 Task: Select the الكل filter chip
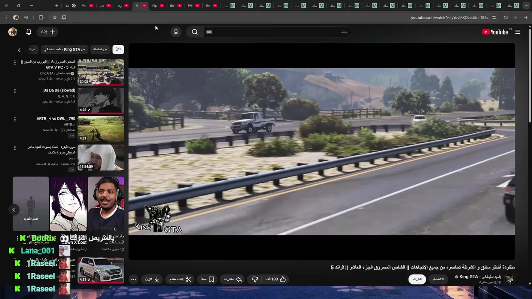(118, 49)
